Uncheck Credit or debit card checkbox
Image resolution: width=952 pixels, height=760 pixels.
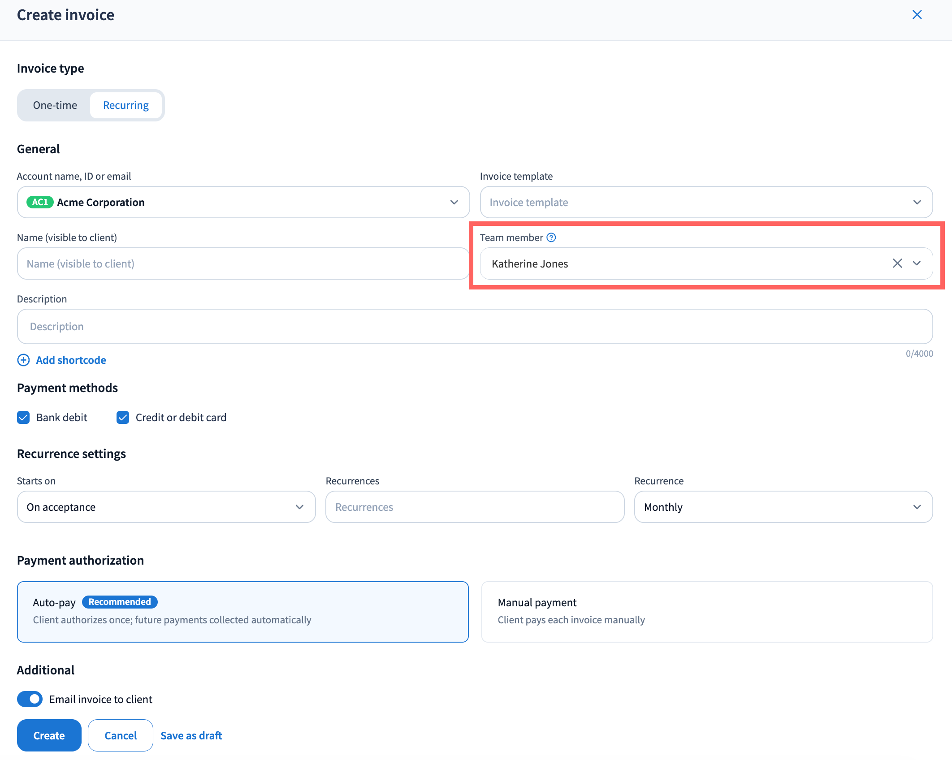point(123,417)
